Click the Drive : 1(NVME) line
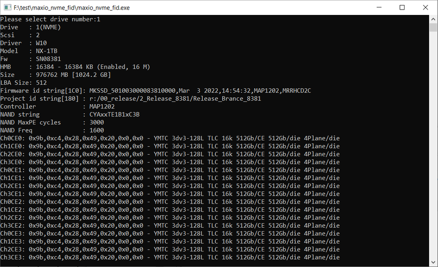438x267 pixels. click(x=30, y=27)
